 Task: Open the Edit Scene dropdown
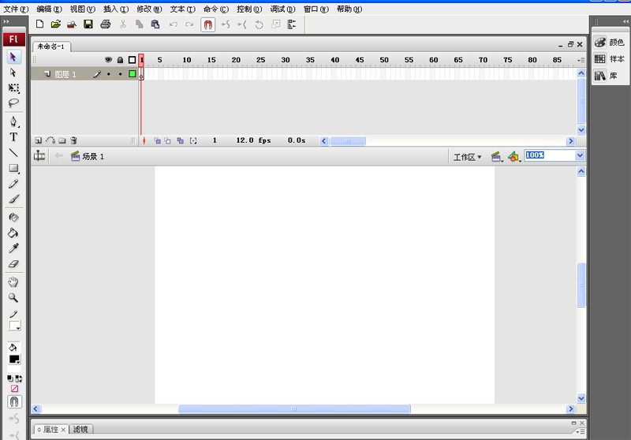point(497,157)
